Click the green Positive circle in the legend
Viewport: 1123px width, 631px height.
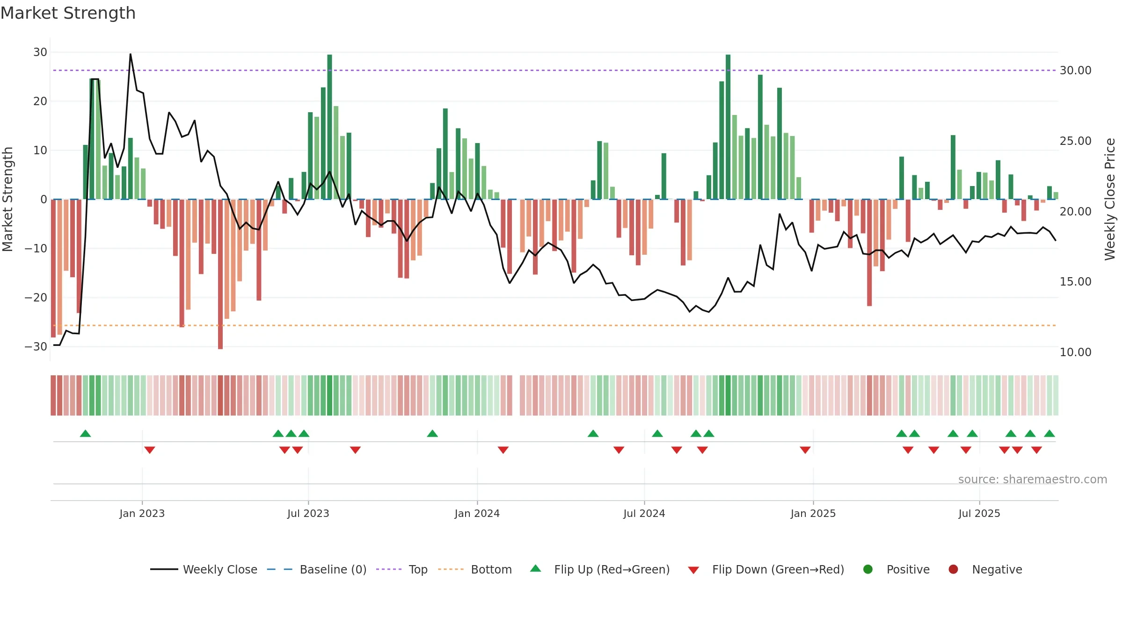point(868,569)
